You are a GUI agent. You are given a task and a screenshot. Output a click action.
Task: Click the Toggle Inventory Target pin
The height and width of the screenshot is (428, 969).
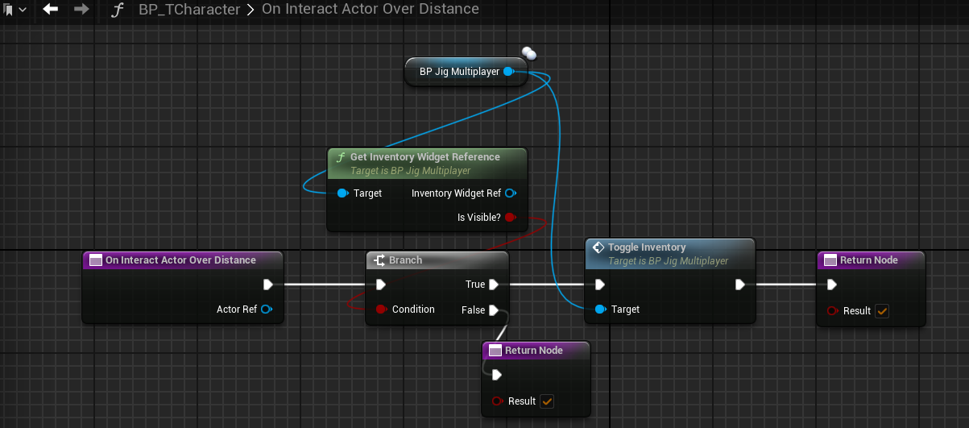(600, 310)
